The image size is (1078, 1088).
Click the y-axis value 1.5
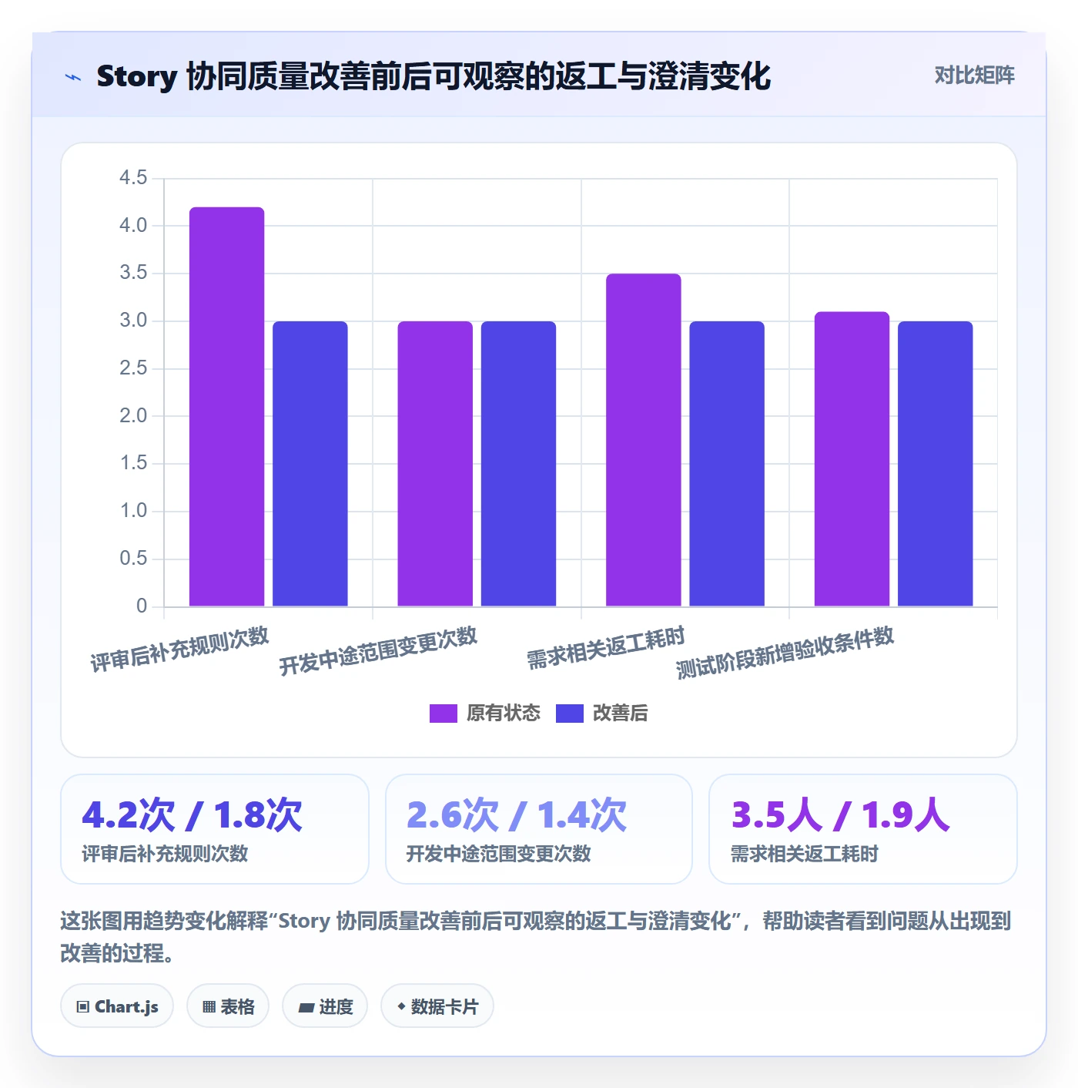click(133, 463)
